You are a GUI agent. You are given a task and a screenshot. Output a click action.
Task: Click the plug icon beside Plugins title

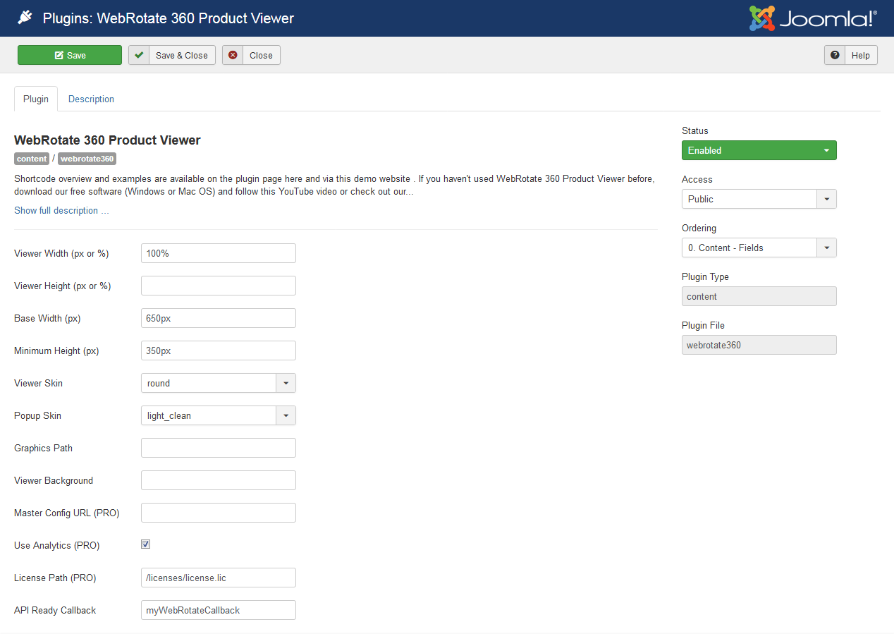(x=25, y=18)
